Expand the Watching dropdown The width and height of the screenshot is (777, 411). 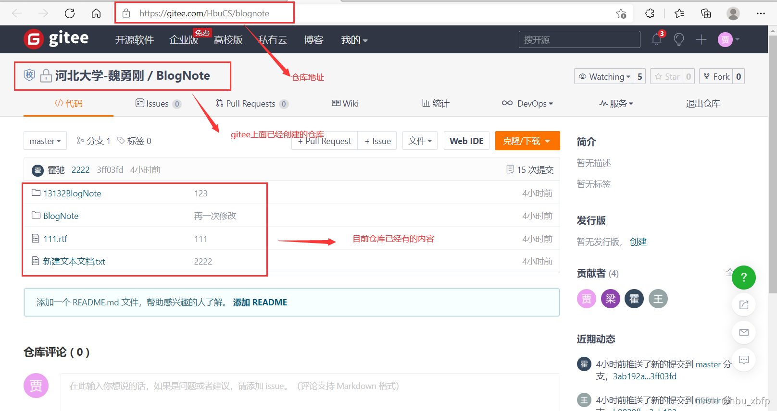604,76
